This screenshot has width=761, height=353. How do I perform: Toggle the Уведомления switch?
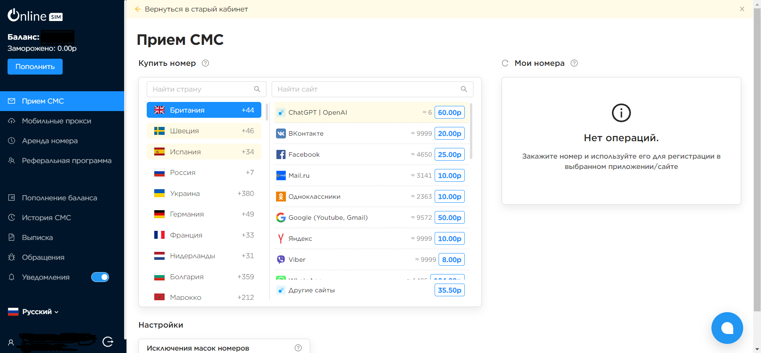pyautogui.click(x=100, y=277)
